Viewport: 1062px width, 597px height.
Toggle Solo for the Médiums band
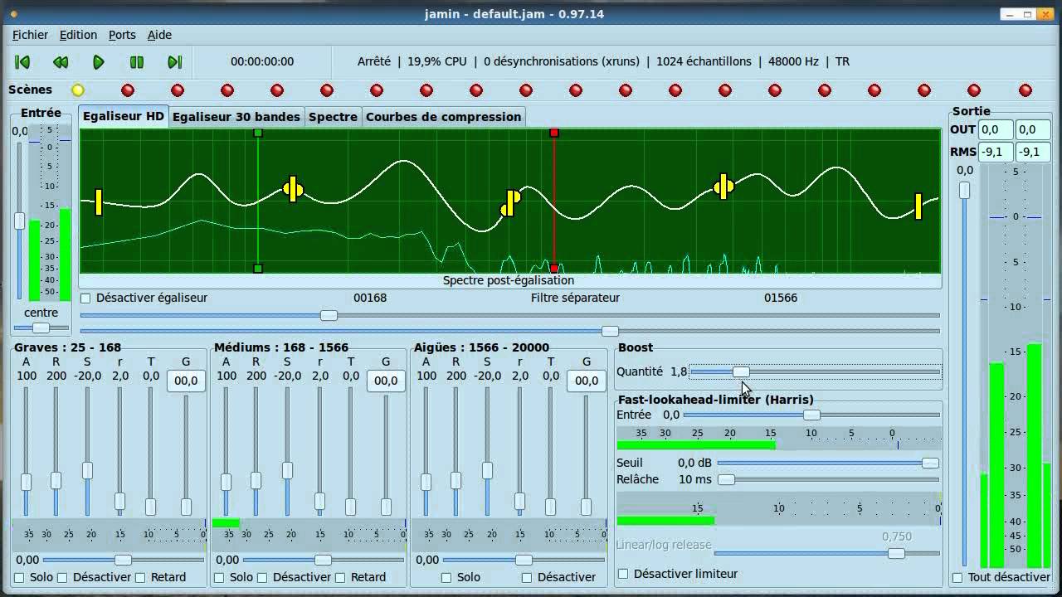pos(219,578)
